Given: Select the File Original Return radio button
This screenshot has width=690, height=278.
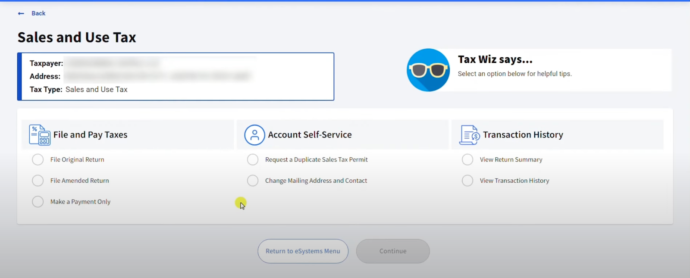Looking at the screenshot, I should (x=38, y=159).
